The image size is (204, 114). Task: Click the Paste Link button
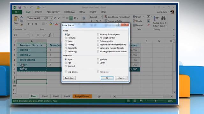(69, 78)
